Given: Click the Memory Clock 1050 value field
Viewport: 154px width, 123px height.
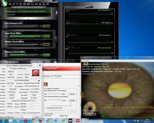Looking at the screenshot, I should pos(47,55).
